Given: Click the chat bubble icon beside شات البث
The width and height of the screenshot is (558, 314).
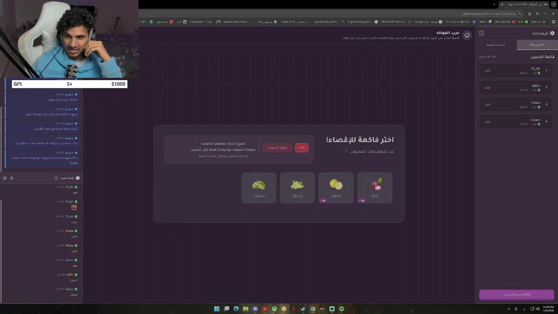Looking at the screenshot, I should 78,178.
